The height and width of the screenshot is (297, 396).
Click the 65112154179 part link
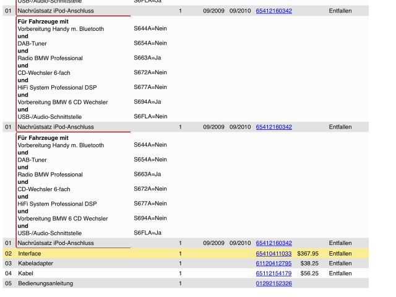(x=273, y=273)
